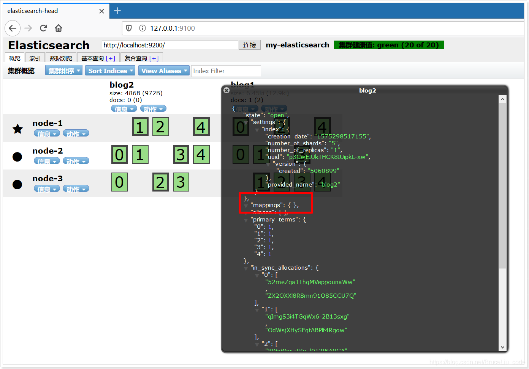Open node-1 信息 info dropdown
Image resolution: width=529 pixels, height=369 pixels.
point(47,133)
